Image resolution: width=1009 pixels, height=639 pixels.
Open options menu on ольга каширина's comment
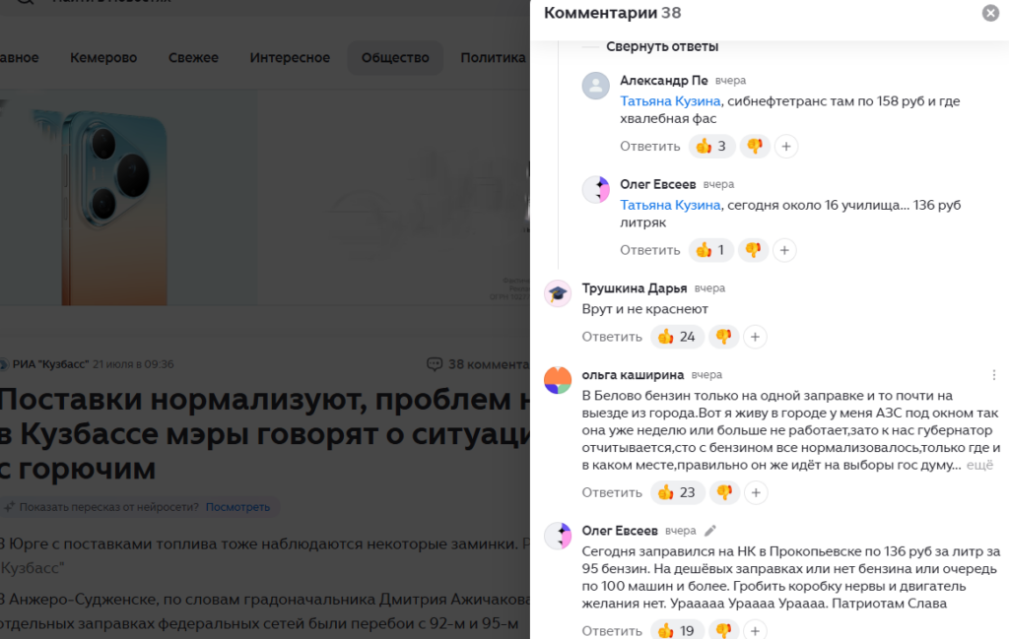tap(994, 375)
